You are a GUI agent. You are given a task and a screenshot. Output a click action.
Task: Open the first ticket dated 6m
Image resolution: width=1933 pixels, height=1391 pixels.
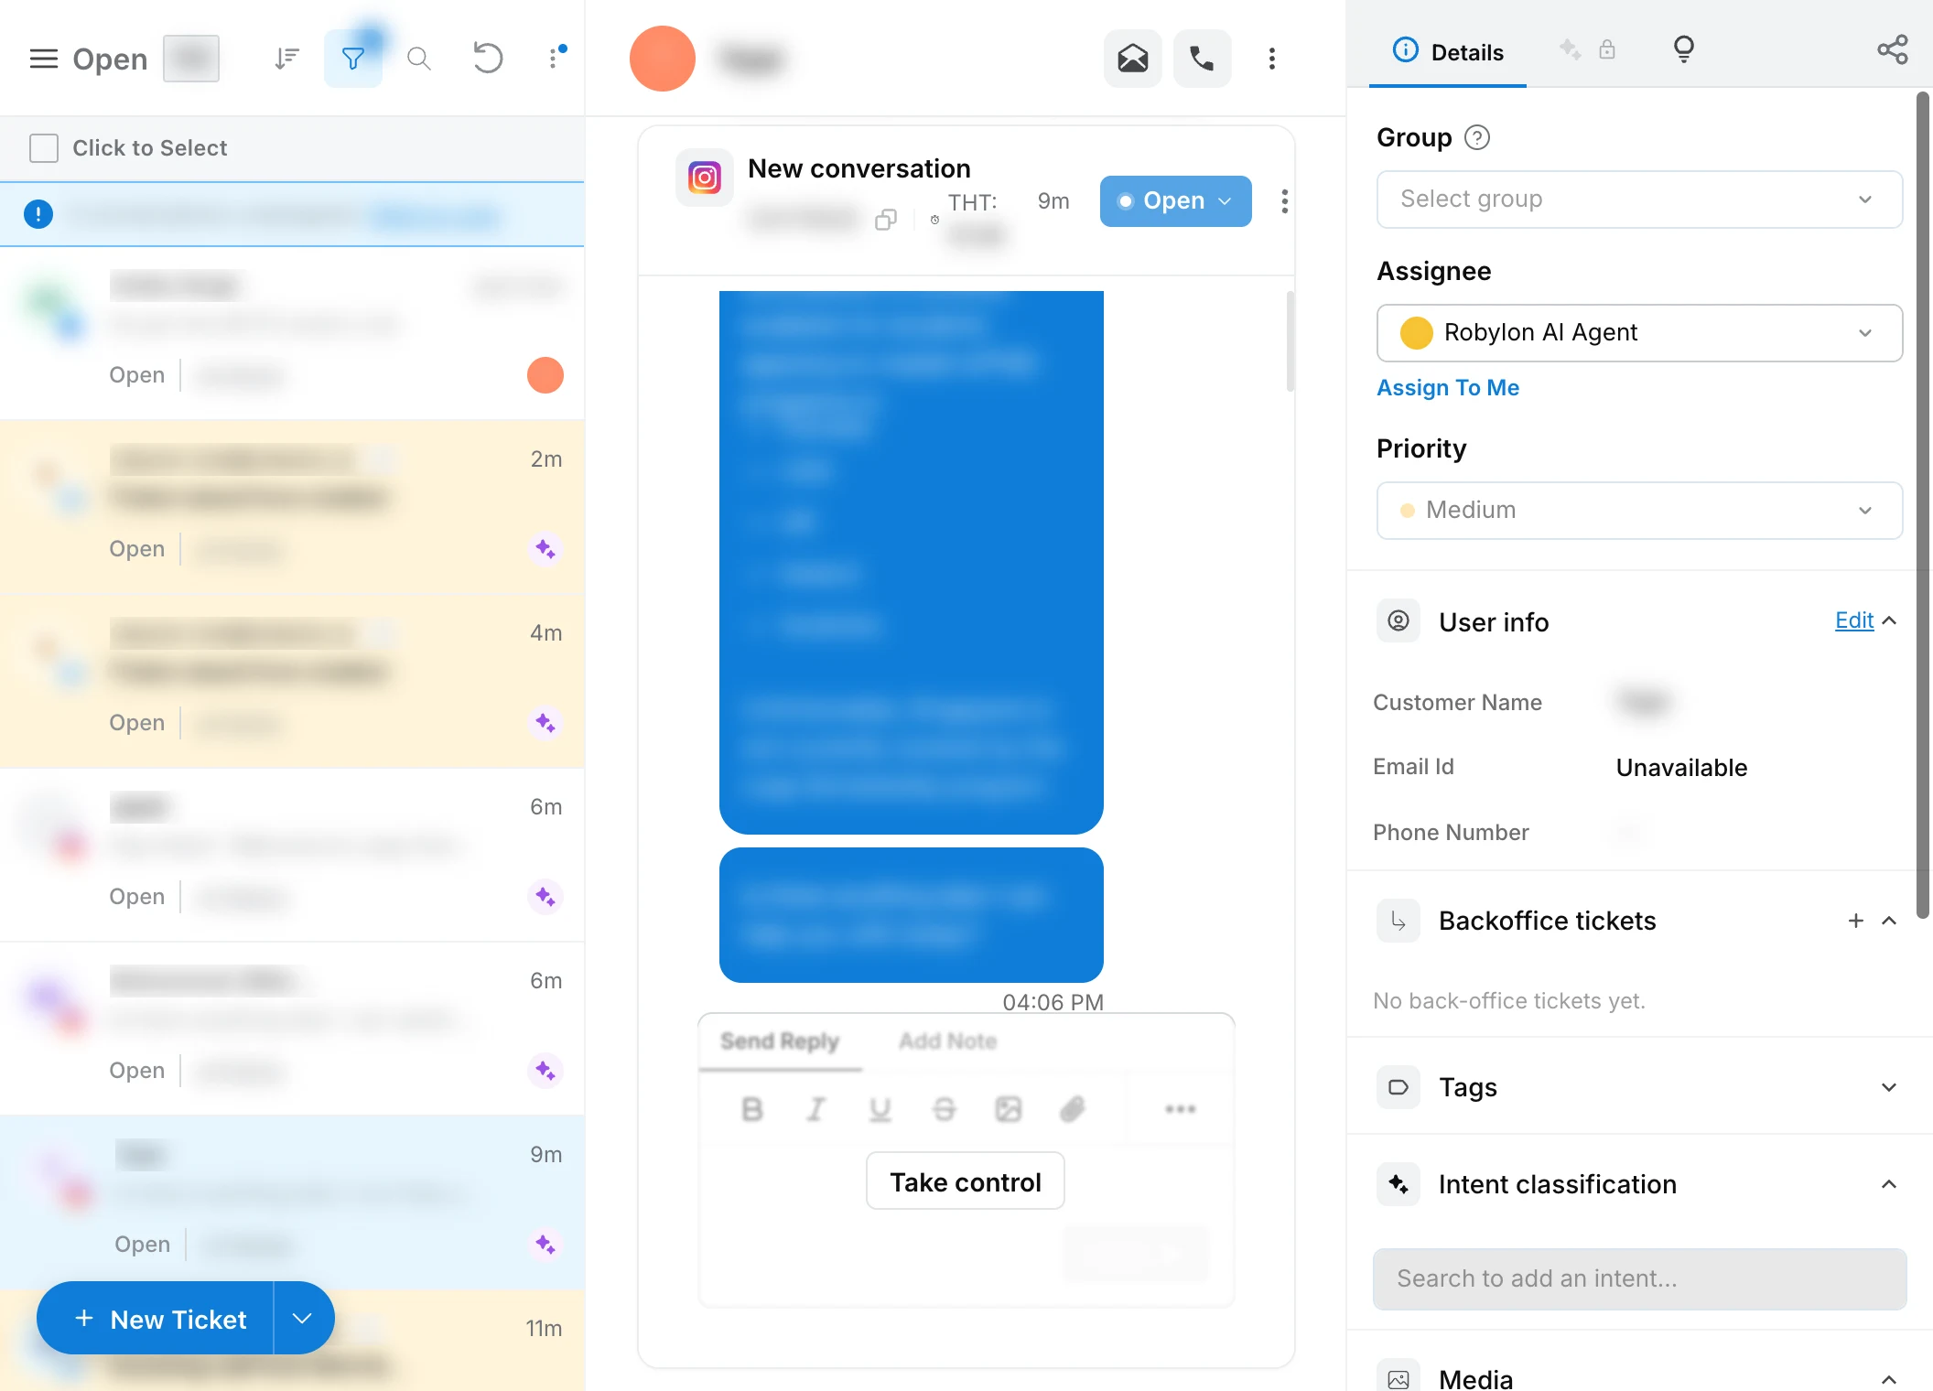pyautogui.click(x=292, y=855)
